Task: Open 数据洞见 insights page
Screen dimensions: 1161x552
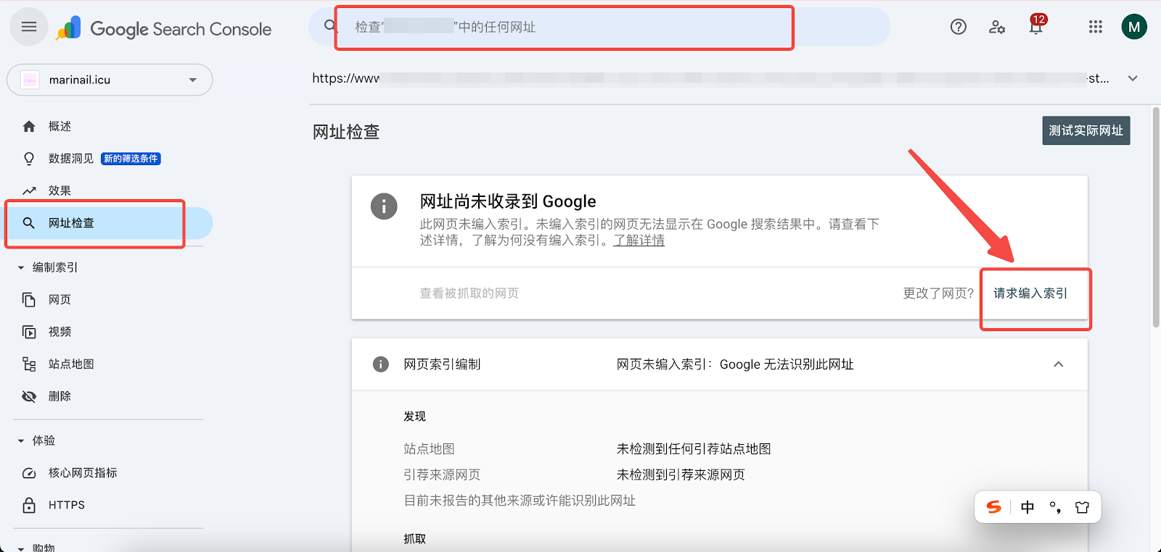Action: pos(71,159)
